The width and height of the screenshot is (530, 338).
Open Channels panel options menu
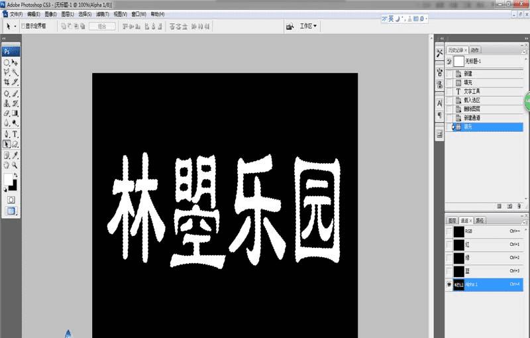point(525,222)
